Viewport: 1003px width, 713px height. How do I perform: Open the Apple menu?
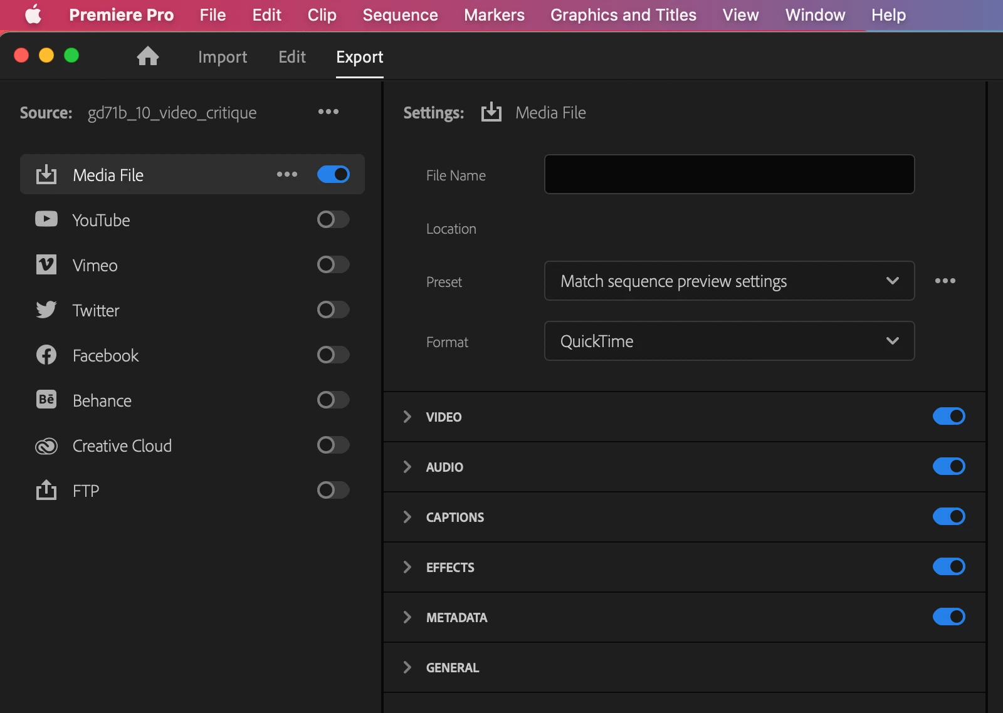click(33, 14)
